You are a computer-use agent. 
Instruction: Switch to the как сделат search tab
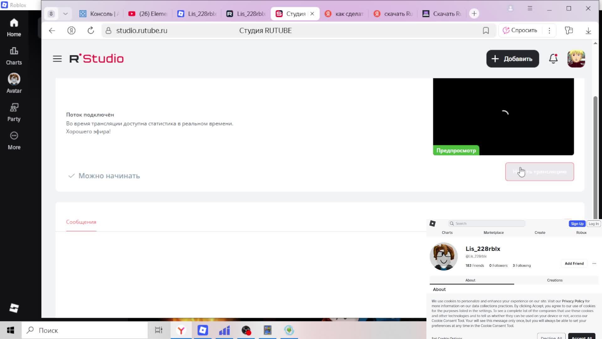(x=344, y=14)
